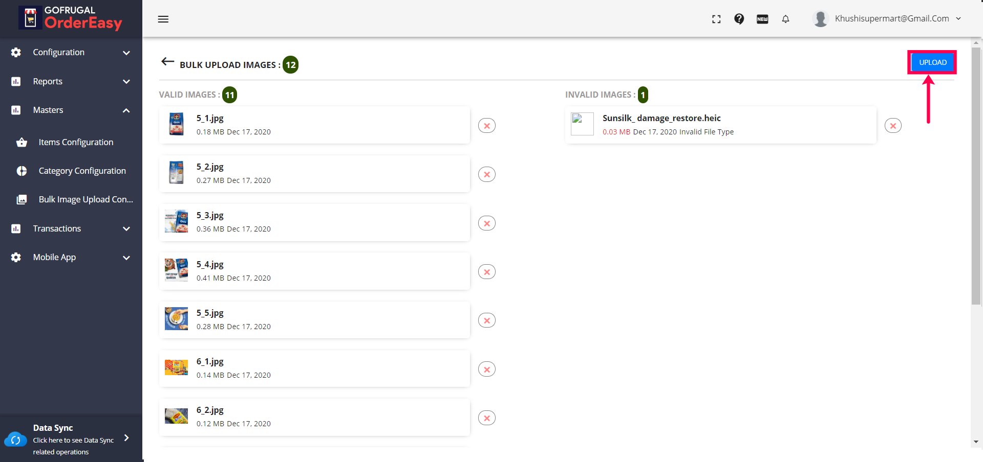Expand the Configuration menu chevron
This screenshot has width=983, height=462.
click(126, 53)
